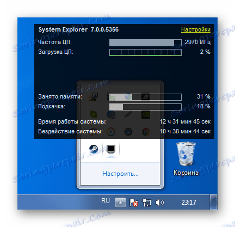Select the Корзина recycle bin desktop icon

point(186,159)
